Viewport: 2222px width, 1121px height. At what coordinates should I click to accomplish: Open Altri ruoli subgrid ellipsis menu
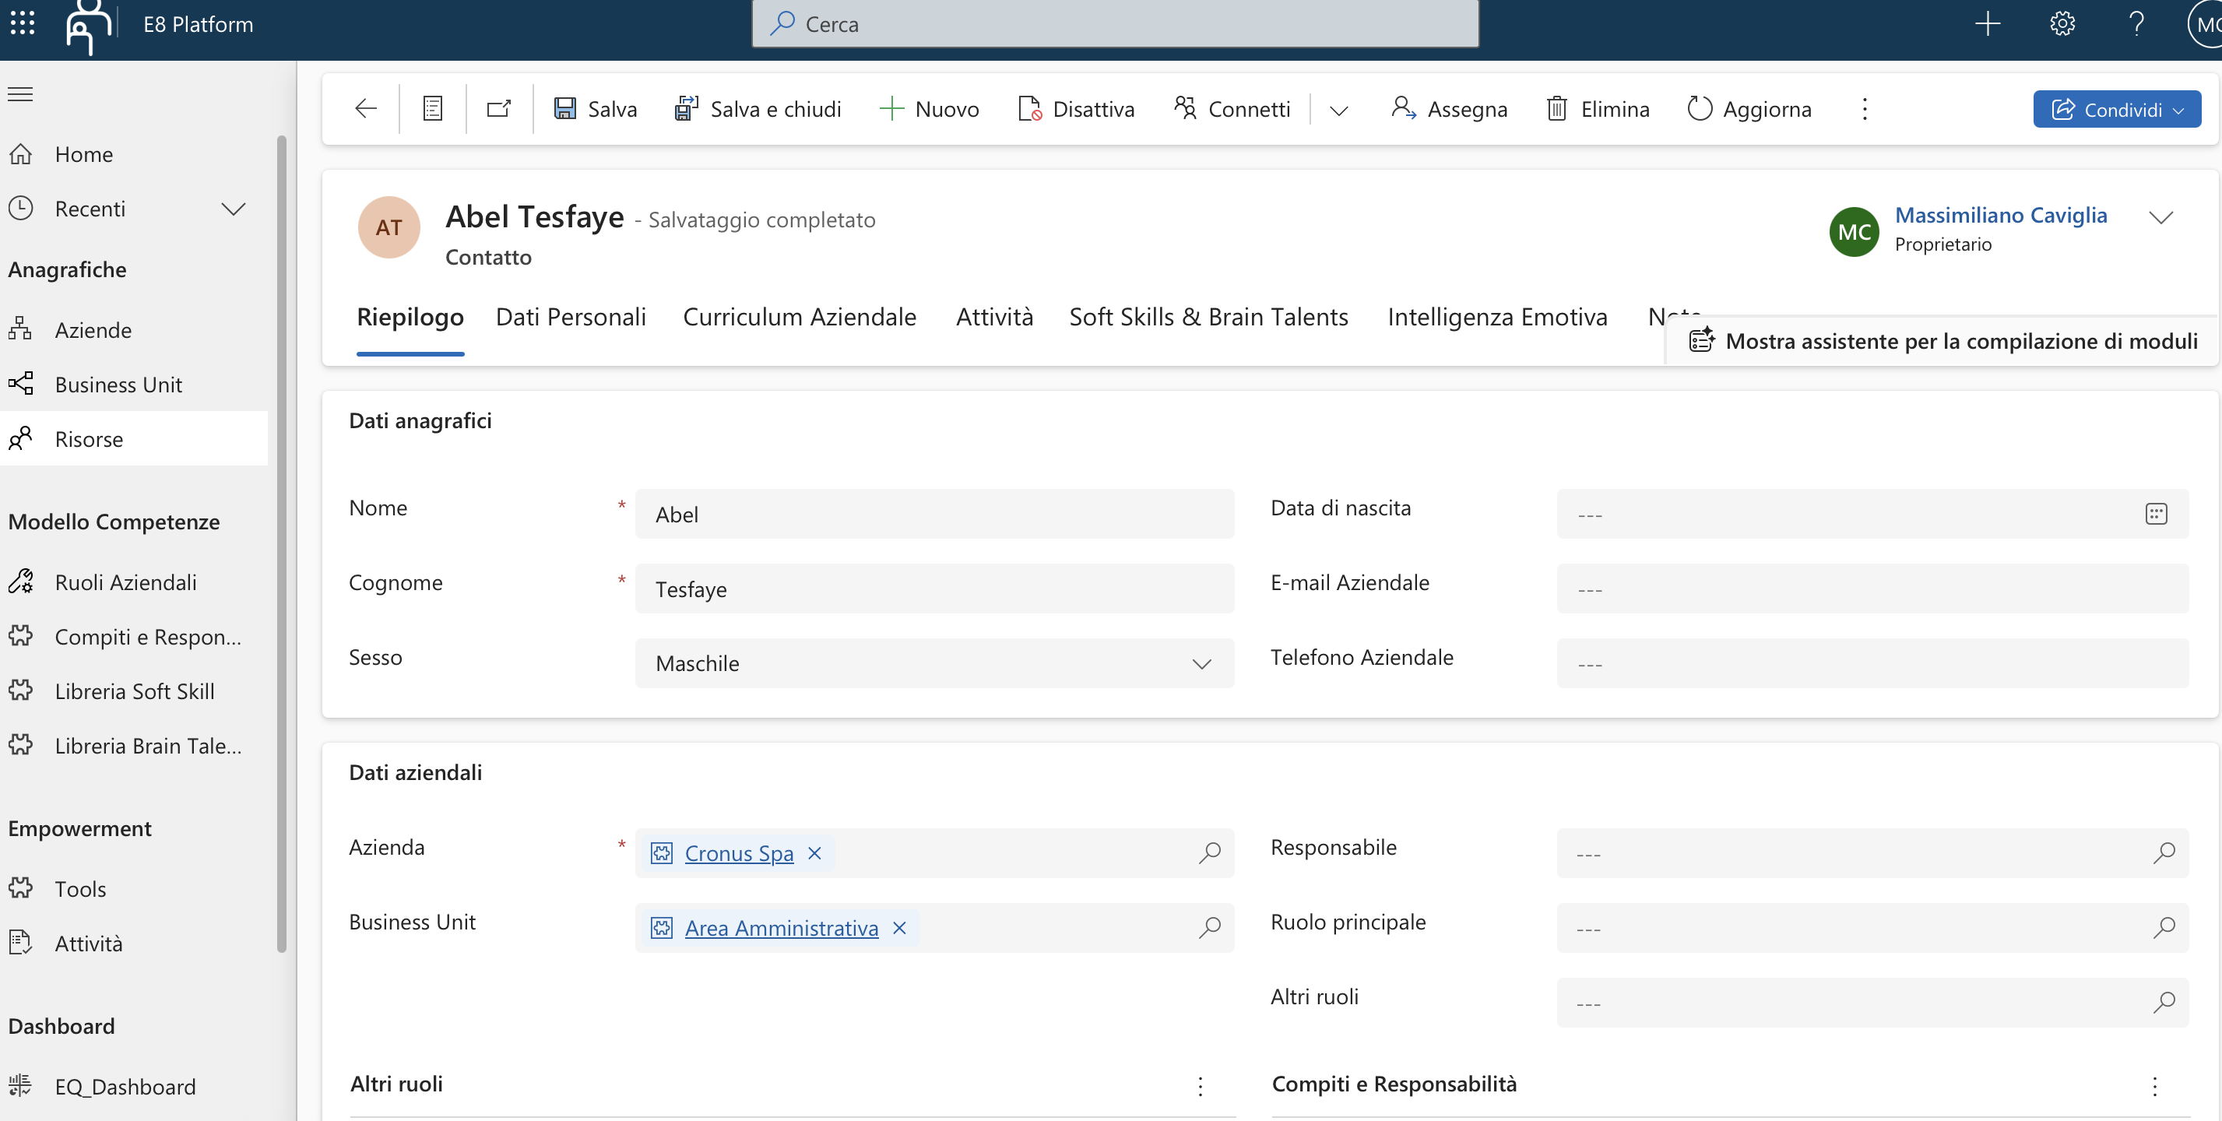[1200, 1086]
